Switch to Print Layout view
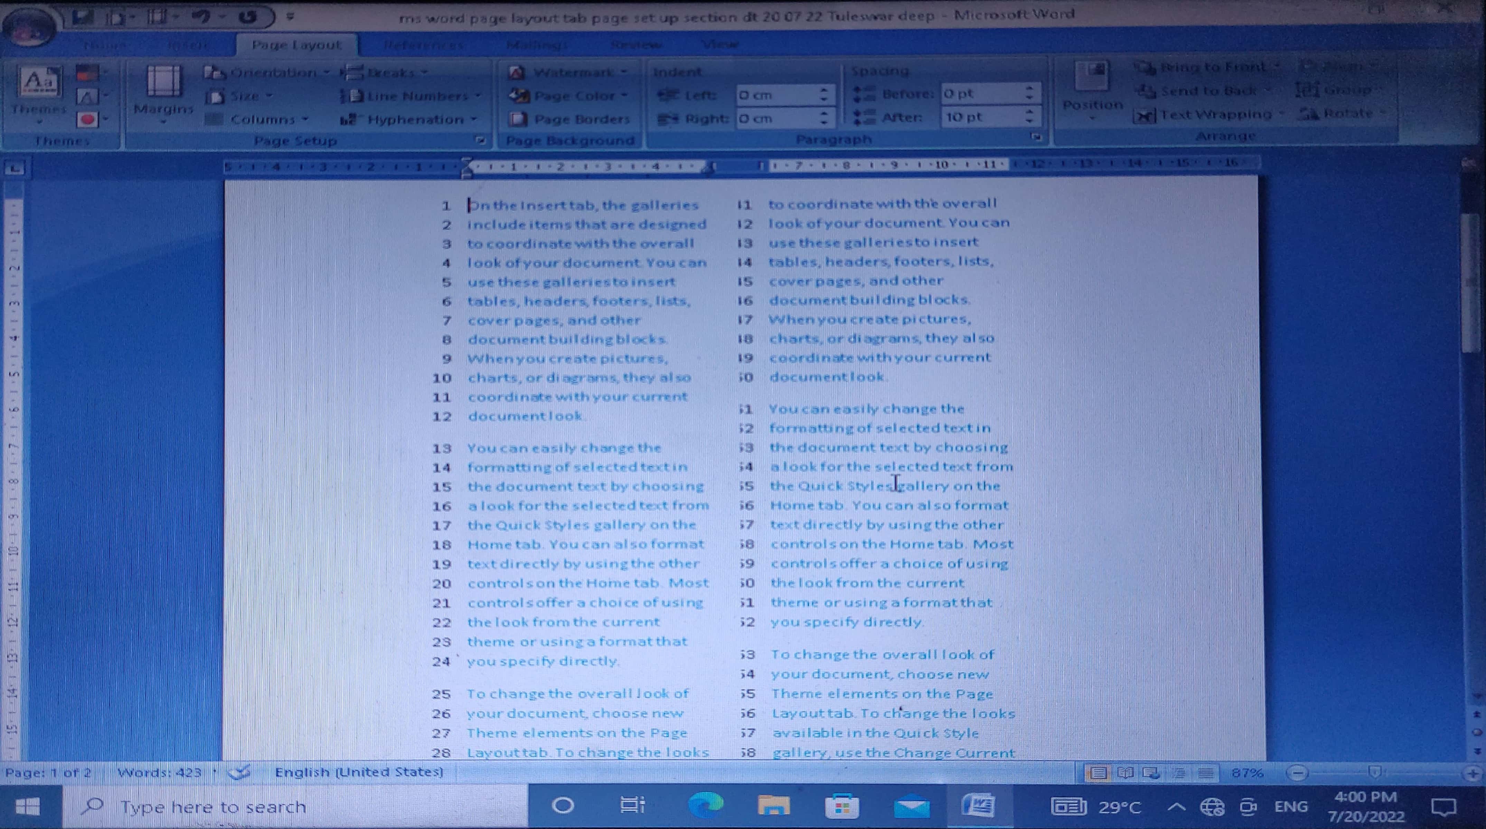This screenshot has height=829, width=1486. point(1098,772)
